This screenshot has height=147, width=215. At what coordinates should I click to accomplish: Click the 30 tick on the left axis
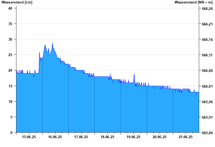tap(10, 39)
